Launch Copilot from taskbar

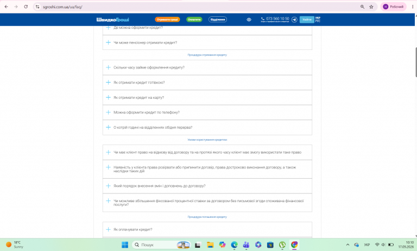point(222,244)
